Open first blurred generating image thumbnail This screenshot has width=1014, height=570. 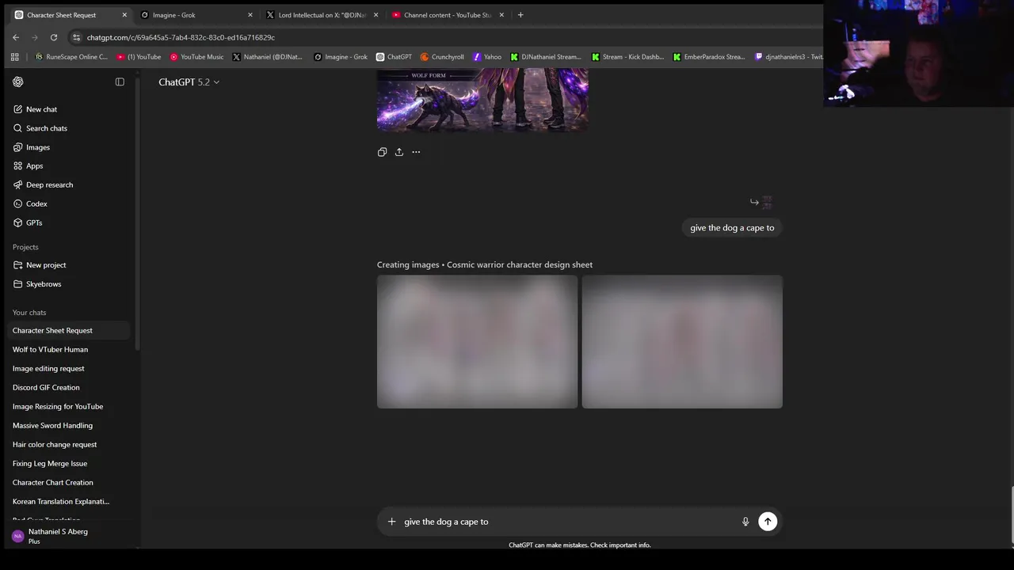point(477,342)
